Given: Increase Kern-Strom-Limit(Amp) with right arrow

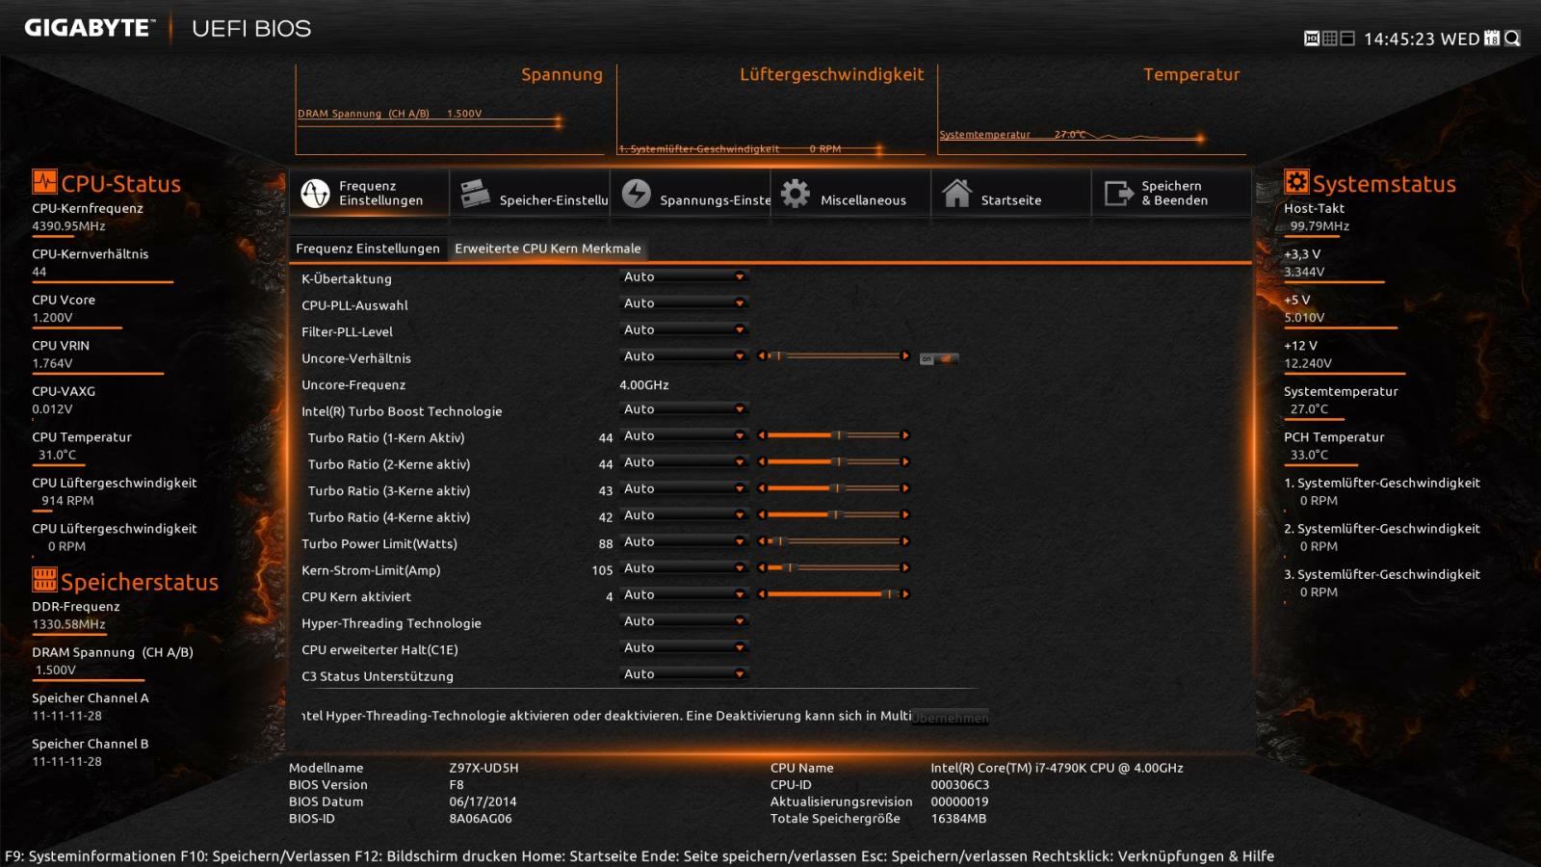Looking at the screenshot, I should (x=905, y=568).
